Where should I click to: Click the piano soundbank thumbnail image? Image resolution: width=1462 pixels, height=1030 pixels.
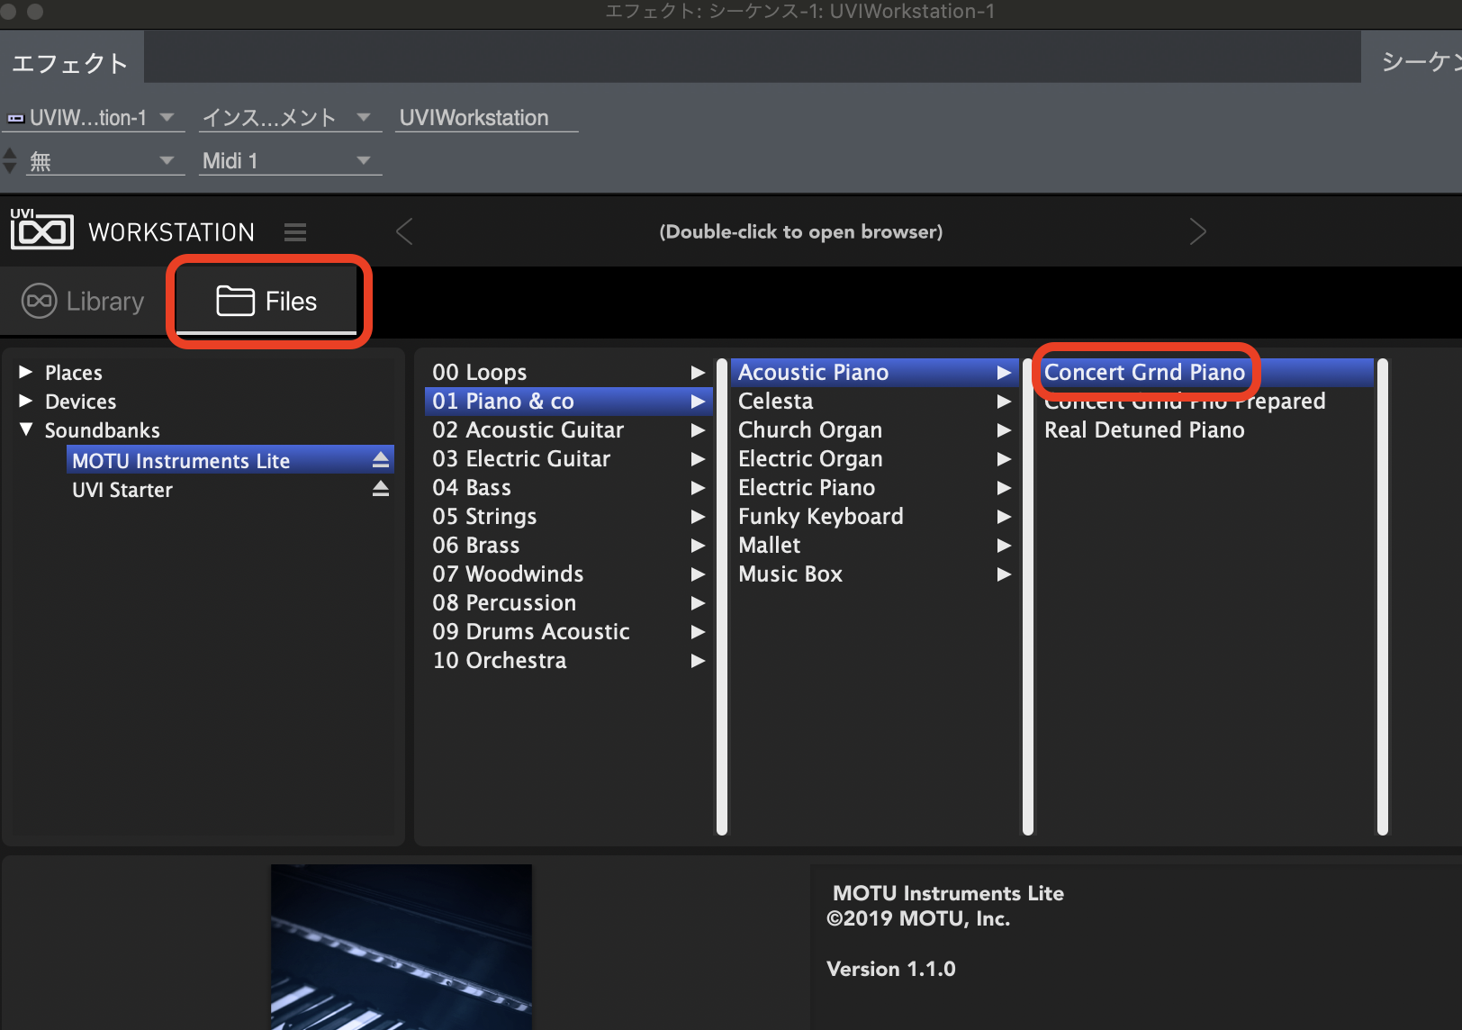coord(402,947)
